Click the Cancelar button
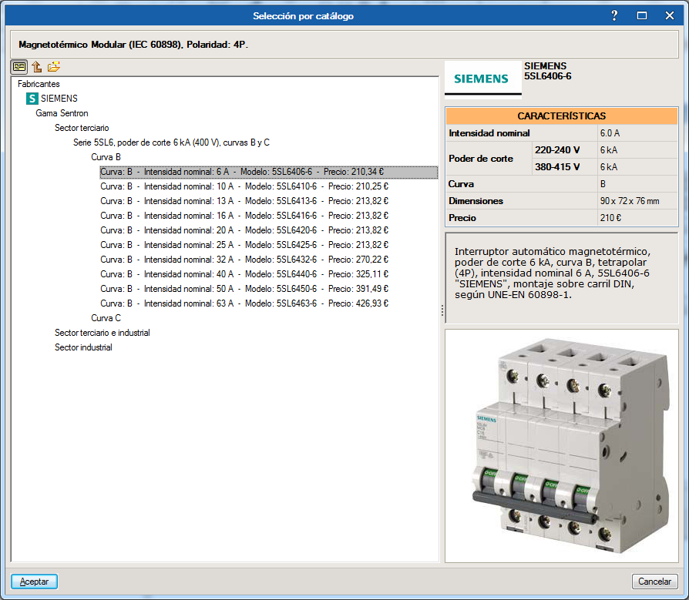Viewport: 689px width, 600px height. click(x=654, y=581)
